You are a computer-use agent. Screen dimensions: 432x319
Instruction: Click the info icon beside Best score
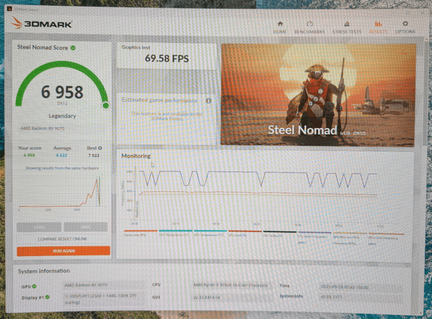[100, 148]
